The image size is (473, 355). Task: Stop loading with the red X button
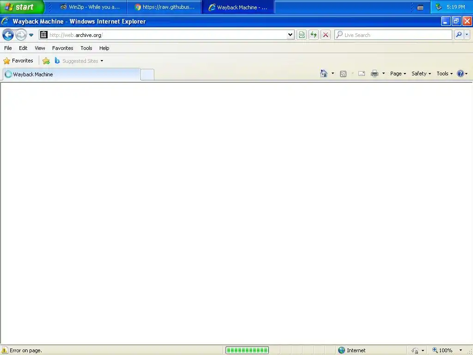point(326,35)
